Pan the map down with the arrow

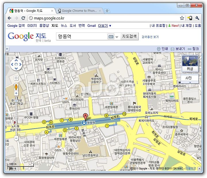16,68
